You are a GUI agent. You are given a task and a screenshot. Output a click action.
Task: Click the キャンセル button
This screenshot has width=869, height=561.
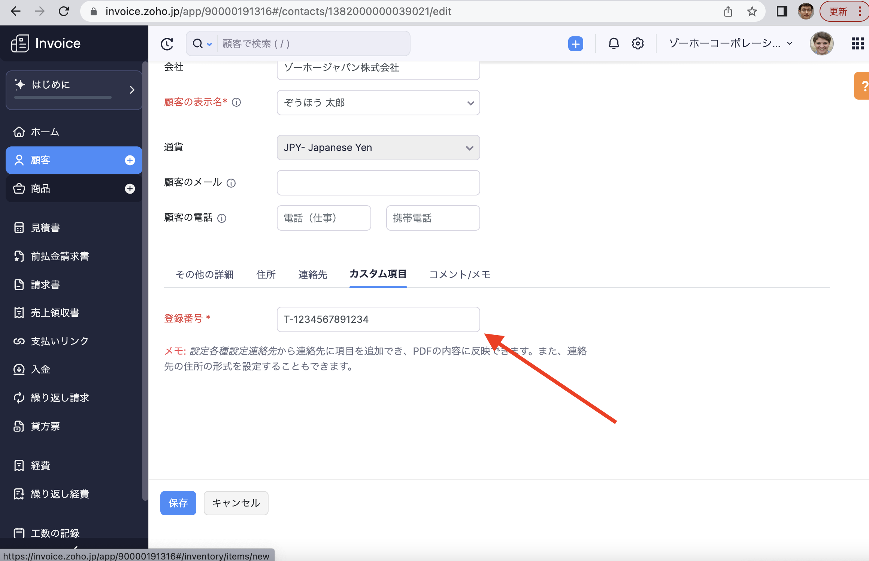(x=236, y=503)
